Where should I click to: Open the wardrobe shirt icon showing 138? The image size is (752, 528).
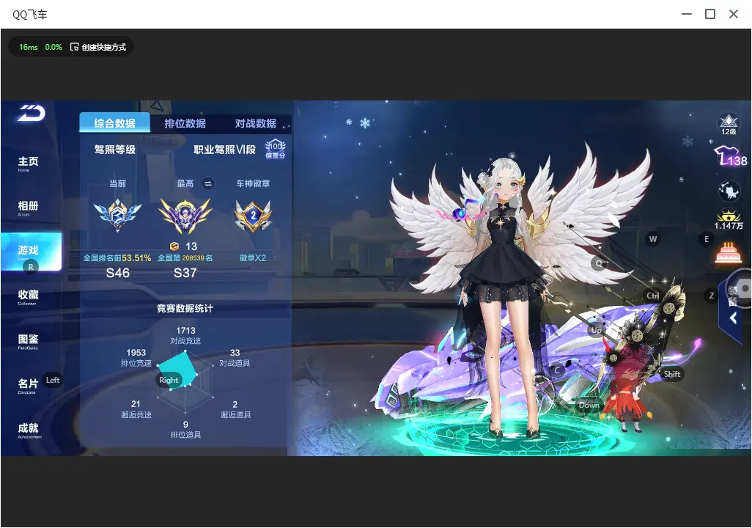[730, 156]
